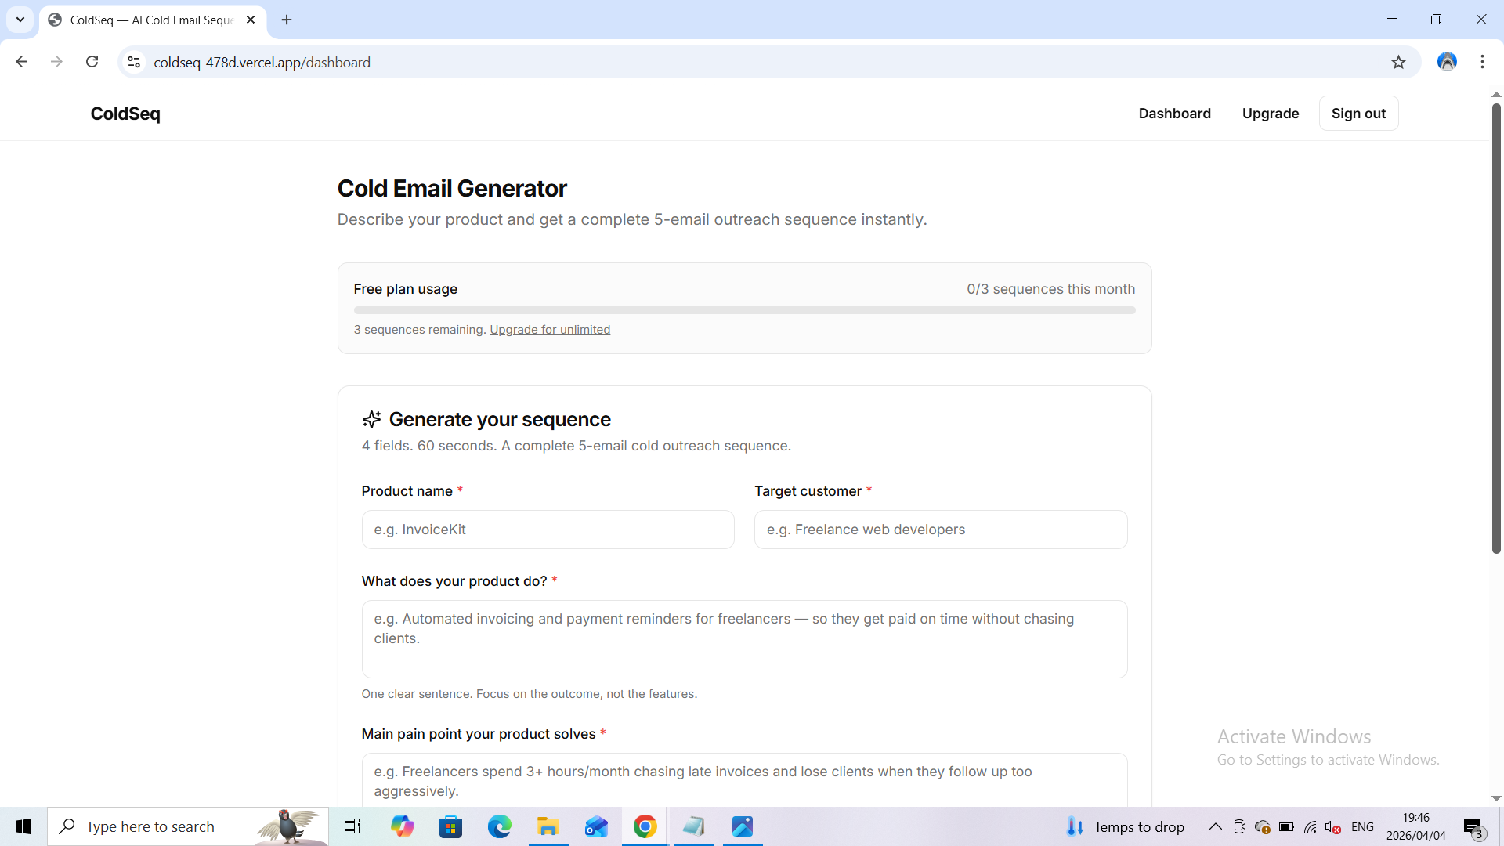Click the sparkle icon beside Generate your sequence
Image resolution: width=1504 pixels, height=846 pixels.
click(371, 419)
